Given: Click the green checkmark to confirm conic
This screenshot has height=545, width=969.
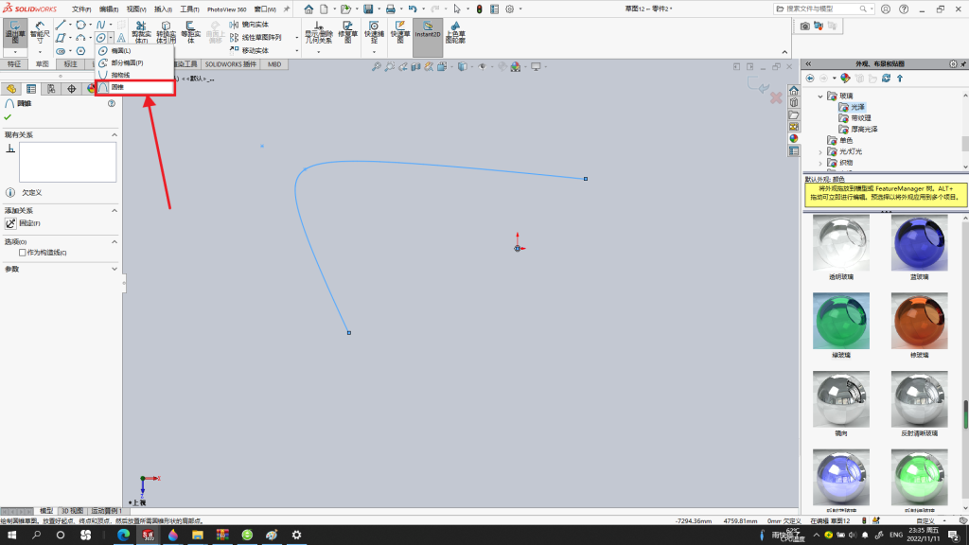Looking at the screenshot, I should click(8, 116).
